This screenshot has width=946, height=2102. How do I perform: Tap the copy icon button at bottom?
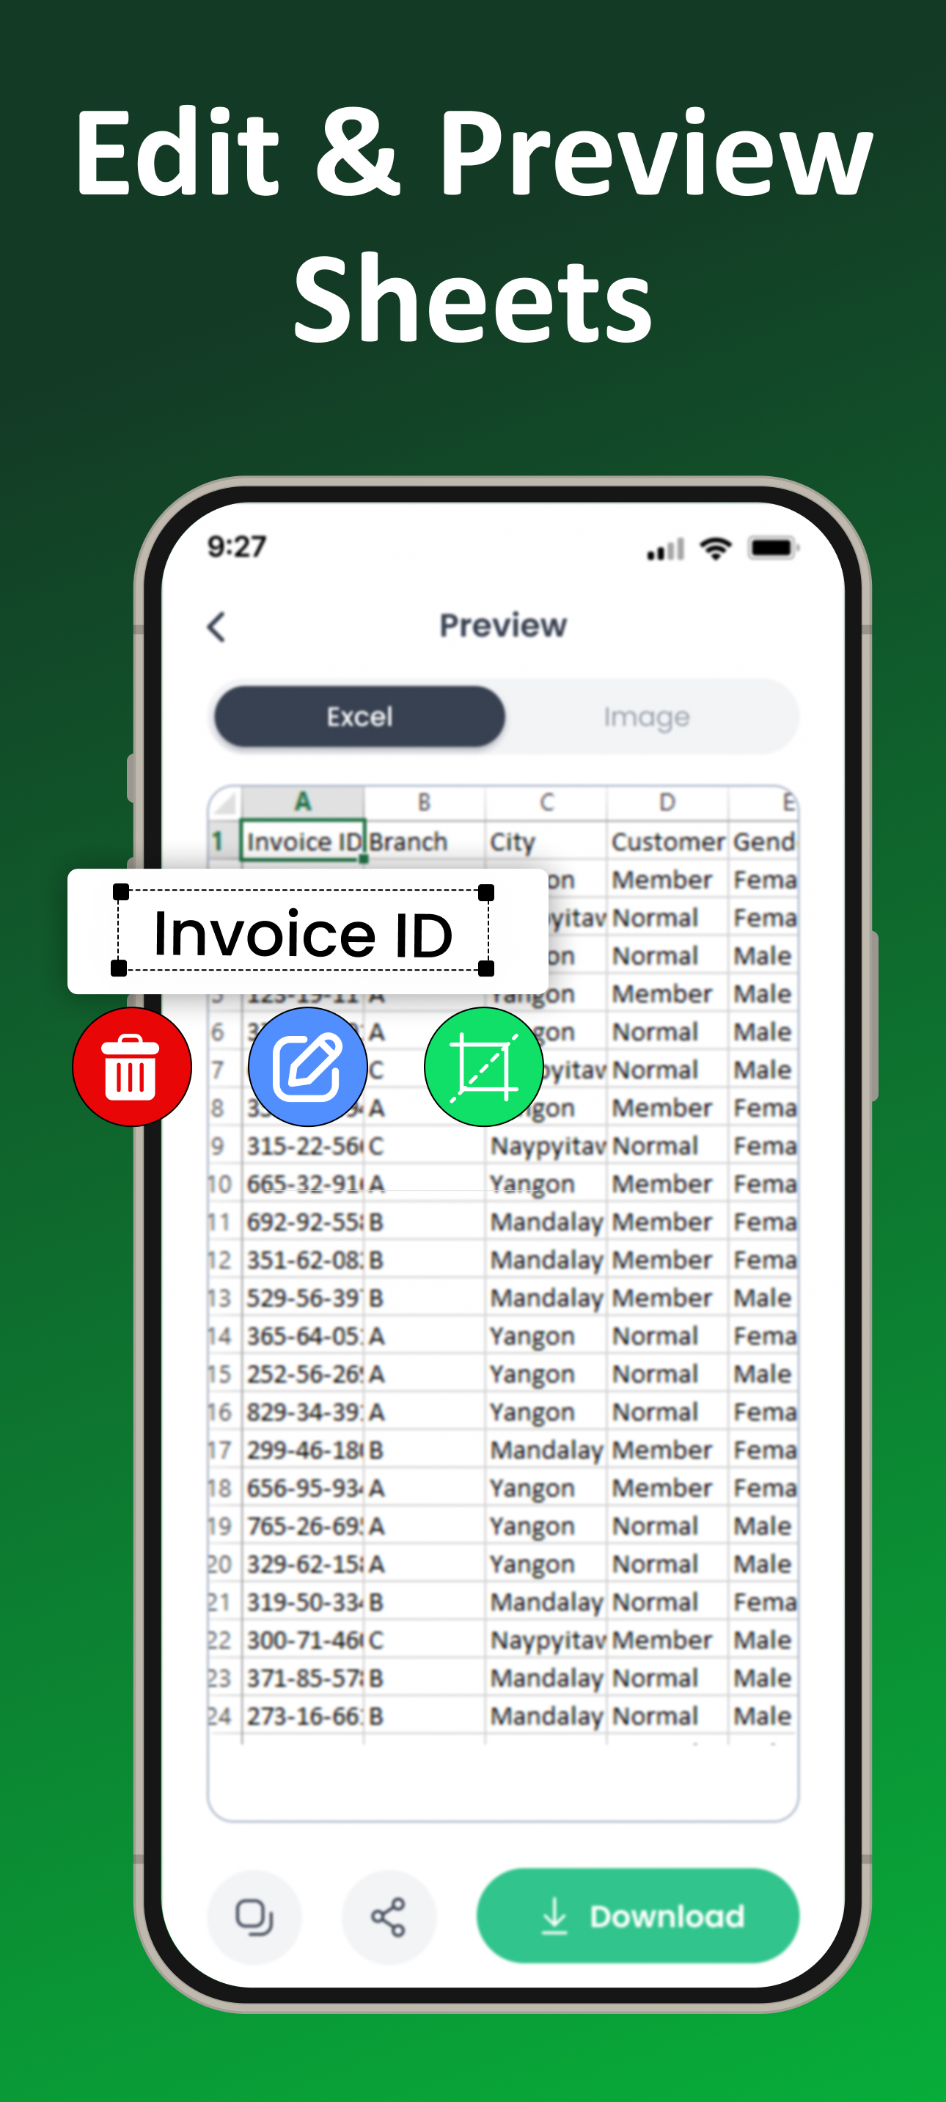pyautogui.click(x=254, y=1916)
